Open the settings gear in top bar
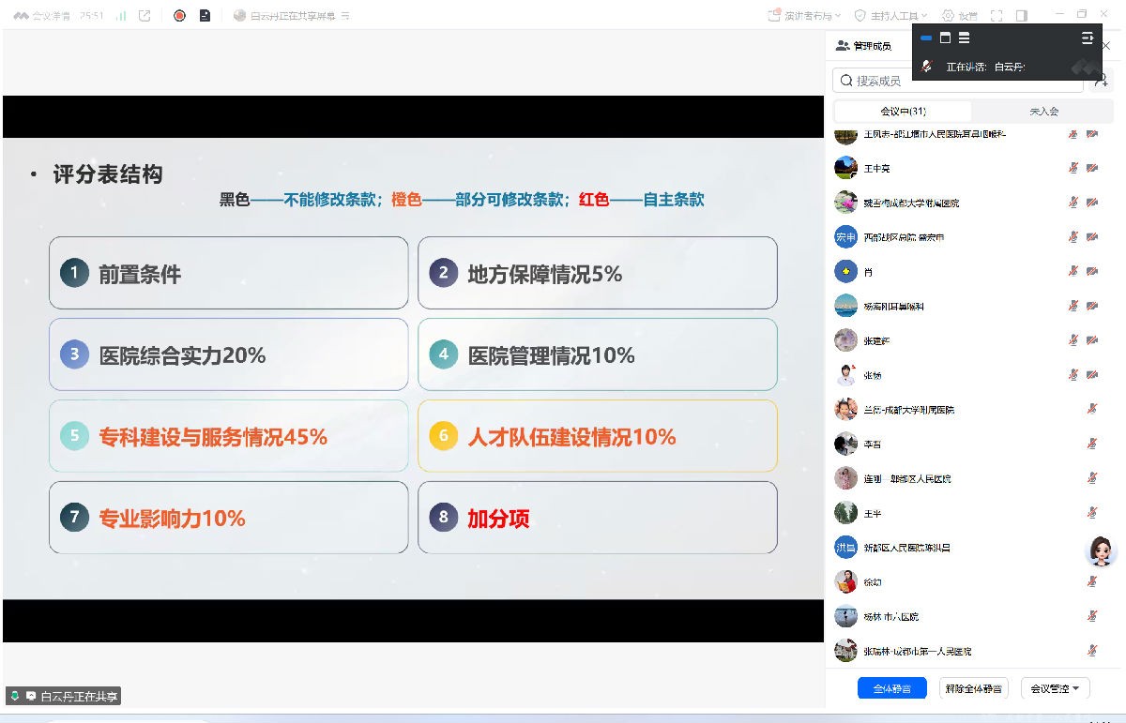This screenshot has height=723, width=1126. pyautogui.click(x=949, y=15)
